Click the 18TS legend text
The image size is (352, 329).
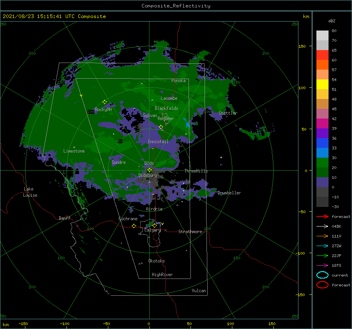point(336,266)
